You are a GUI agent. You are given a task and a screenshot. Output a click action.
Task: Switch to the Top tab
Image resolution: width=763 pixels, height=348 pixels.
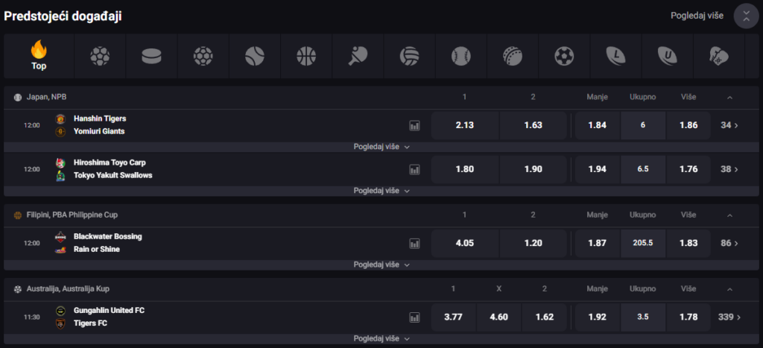pos(39,57)
